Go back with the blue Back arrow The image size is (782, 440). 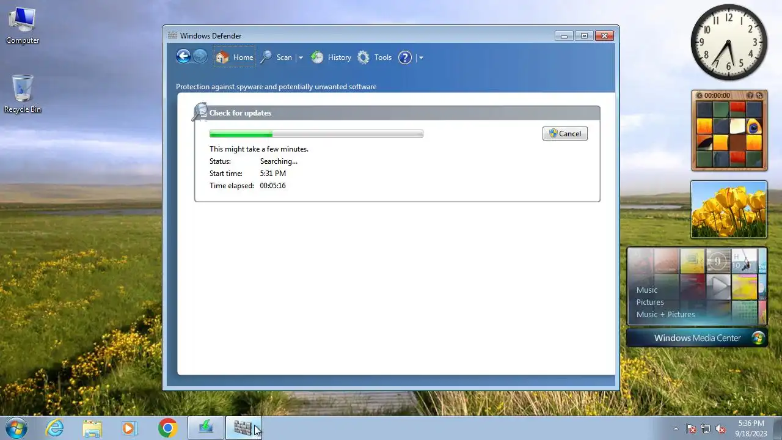[183, 57]
